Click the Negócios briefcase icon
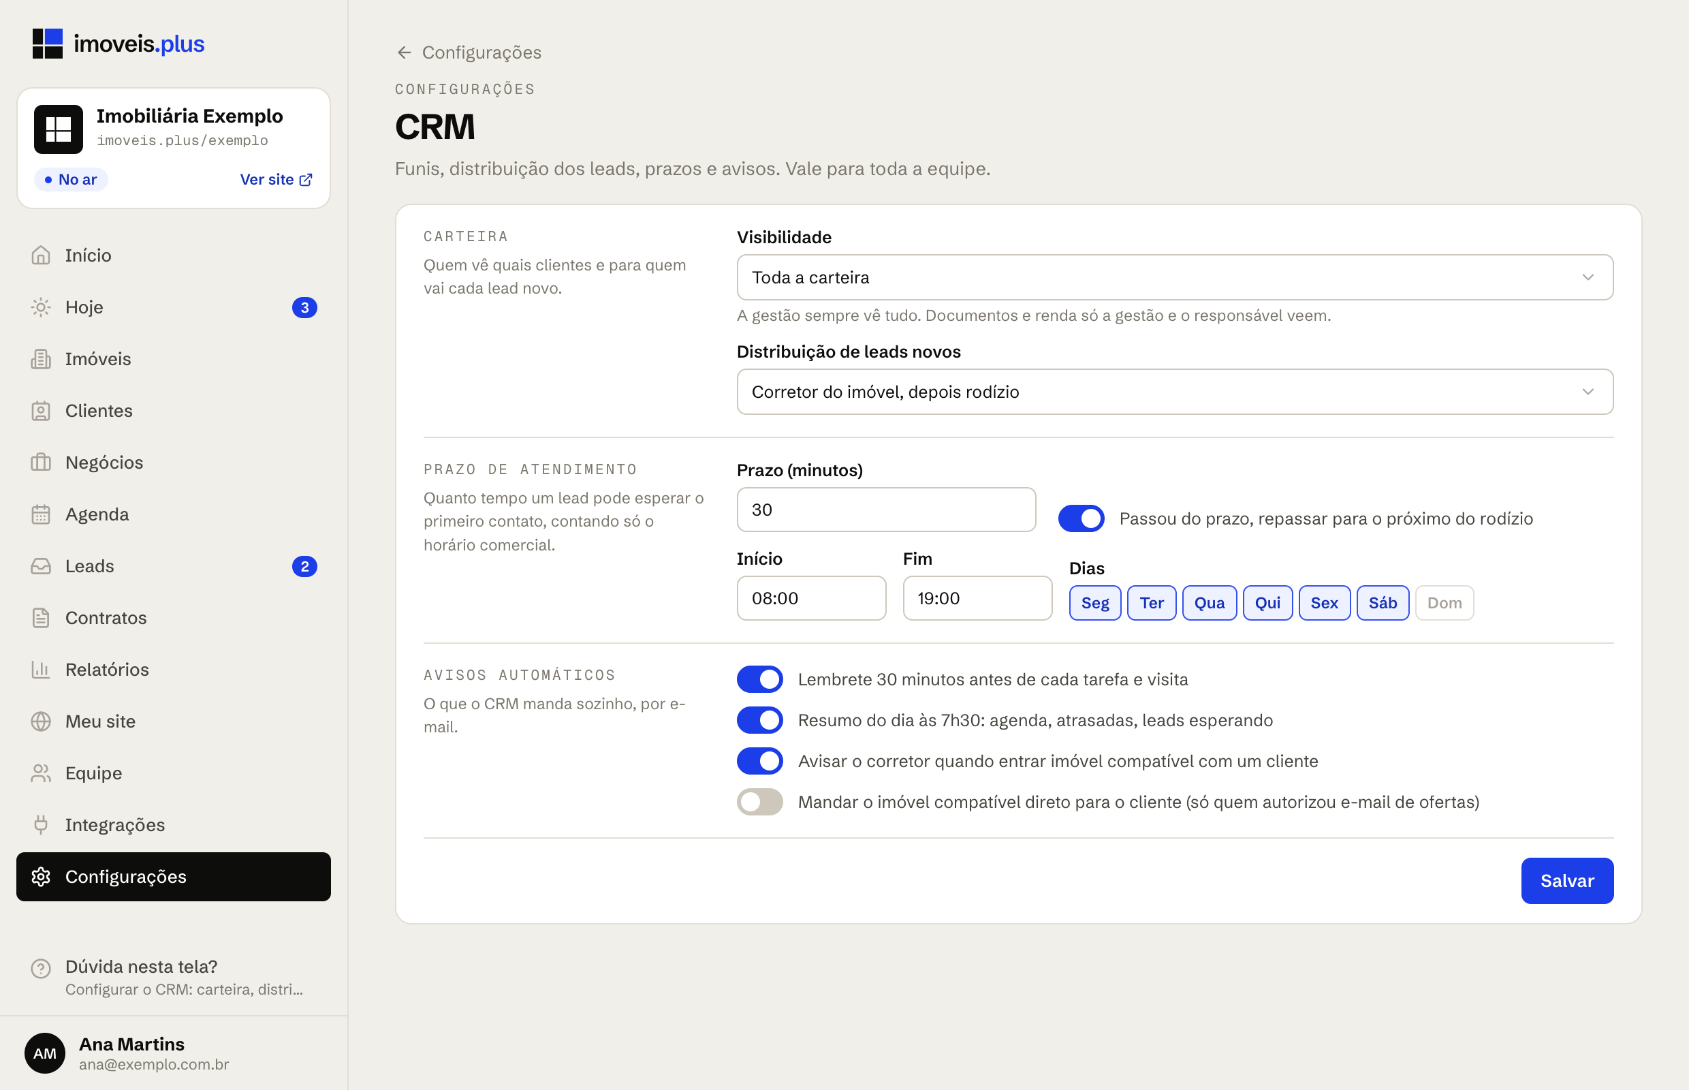Viewport: 1689px width, 1090px height. coord(41,462)
